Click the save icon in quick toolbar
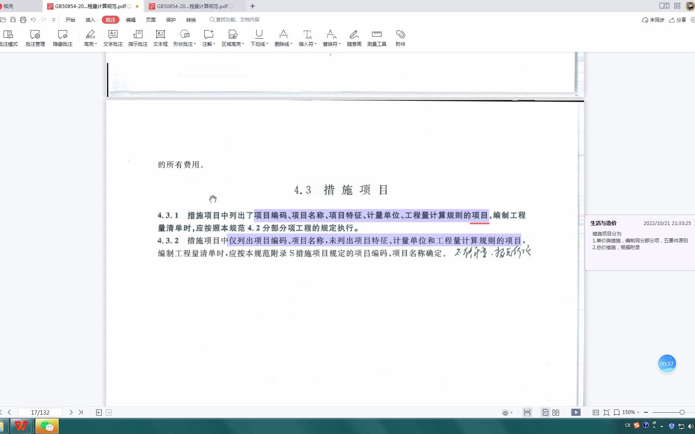The height and width of the screenshot is (434, 695). [x=13, y=20]
